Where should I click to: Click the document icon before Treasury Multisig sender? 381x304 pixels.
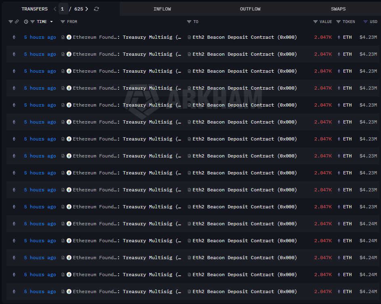point(63,37)
